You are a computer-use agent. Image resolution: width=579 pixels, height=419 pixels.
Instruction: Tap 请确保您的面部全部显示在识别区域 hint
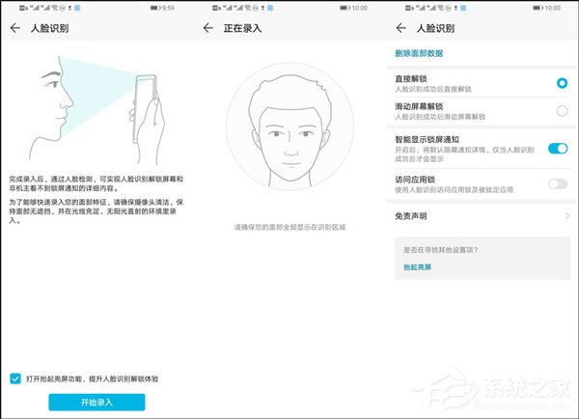(289, 227)
